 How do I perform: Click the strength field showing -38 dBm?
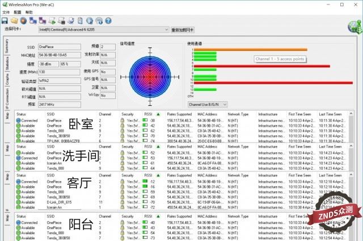[x=48, y=64]
